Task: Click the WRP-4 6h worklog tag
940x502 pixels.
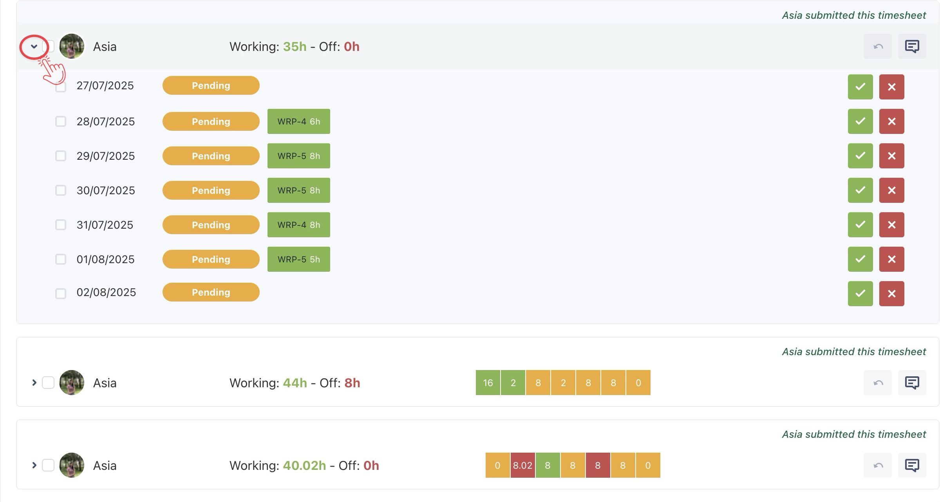Action: tap(298, 121)
